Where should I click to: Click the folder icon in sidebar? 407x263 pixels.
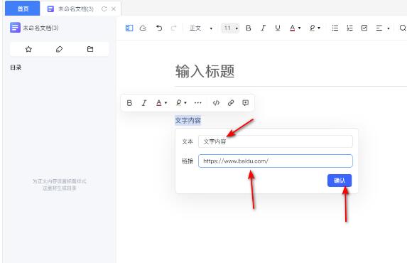90,49
